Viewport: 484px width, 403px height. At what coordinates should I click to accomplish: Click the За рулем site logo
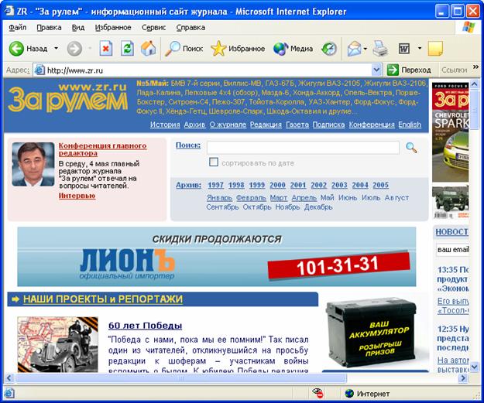pyautogui.click(x=67, y=97)
